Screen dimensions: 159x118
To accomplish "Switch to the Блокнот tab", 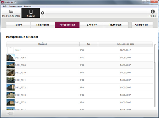I will click(x=92, y=25).
